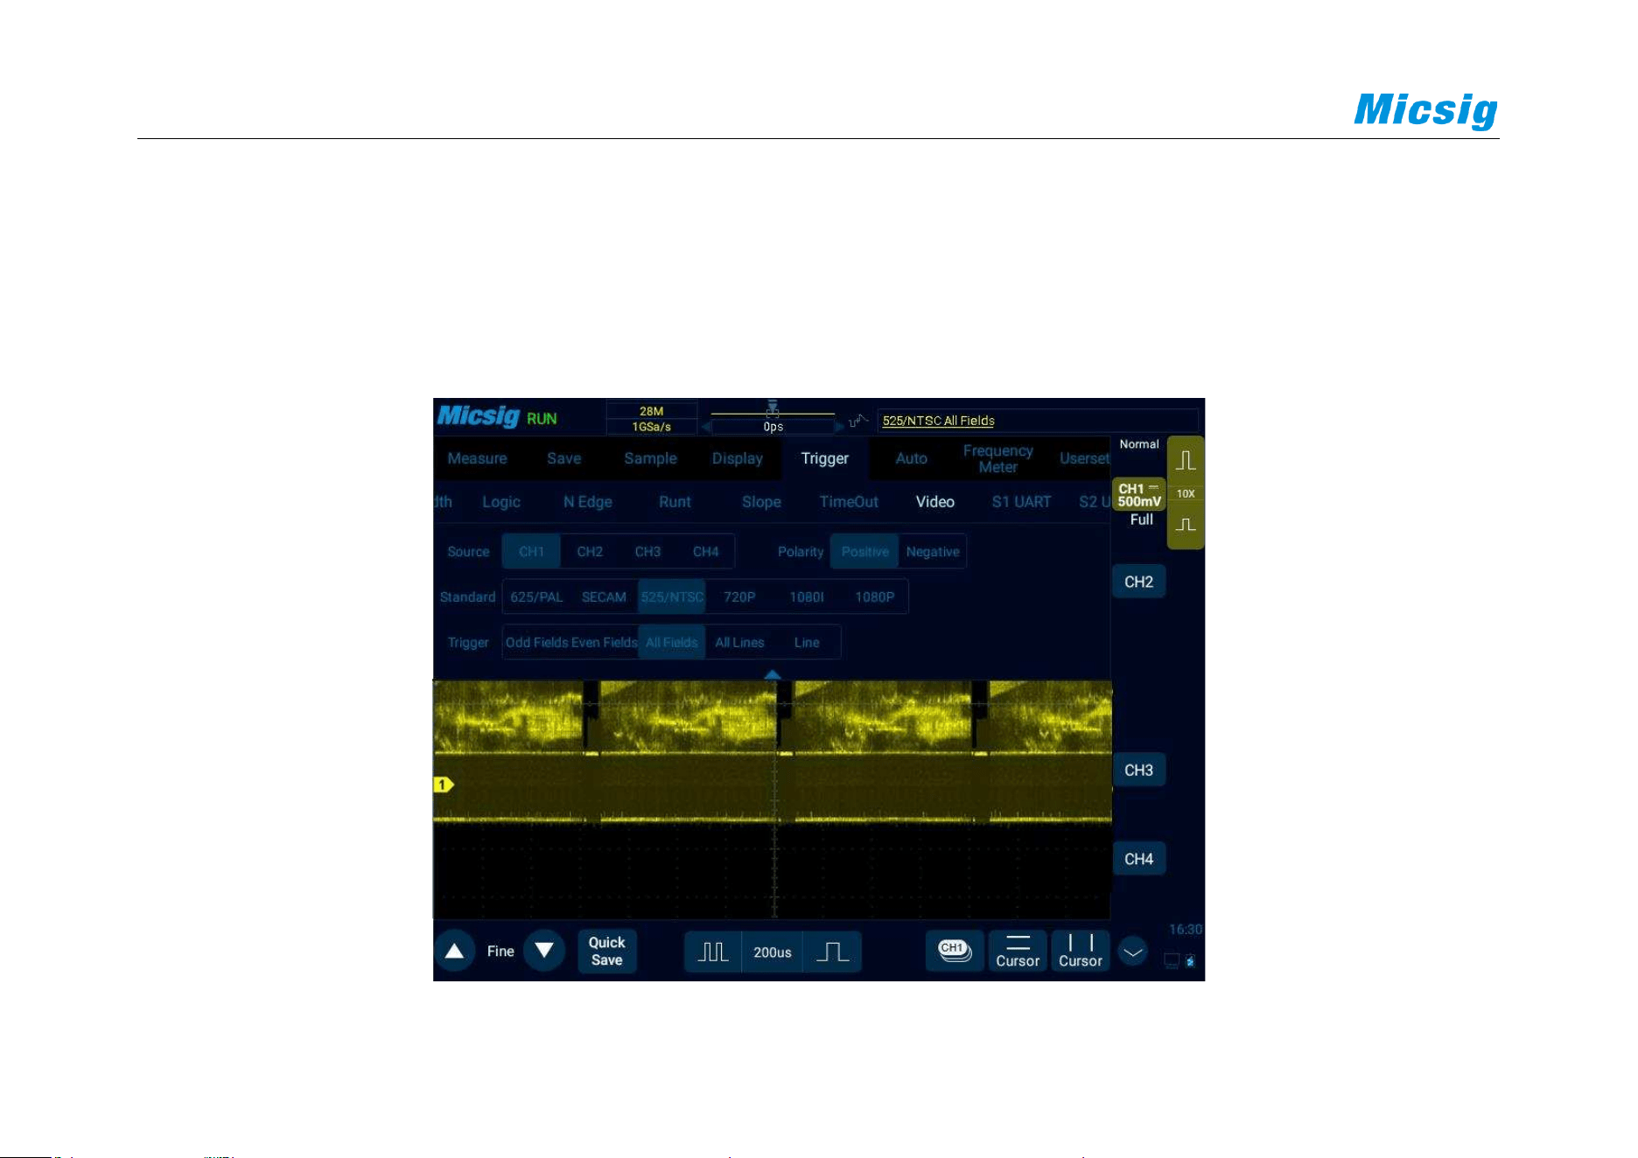1638x1158 pixels.
Task: Tap the Quick Save button
Action: (606, 951)
